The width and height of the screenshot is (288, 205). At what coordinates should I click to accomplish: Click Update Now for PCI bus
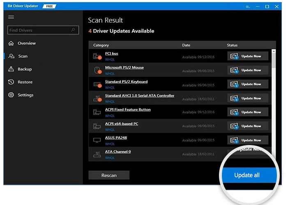[248, 56]
